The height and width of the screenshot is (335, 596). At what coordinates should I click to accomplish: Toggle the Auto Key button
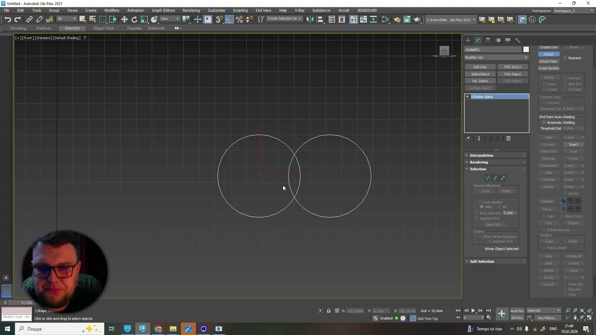pos(517,311)
